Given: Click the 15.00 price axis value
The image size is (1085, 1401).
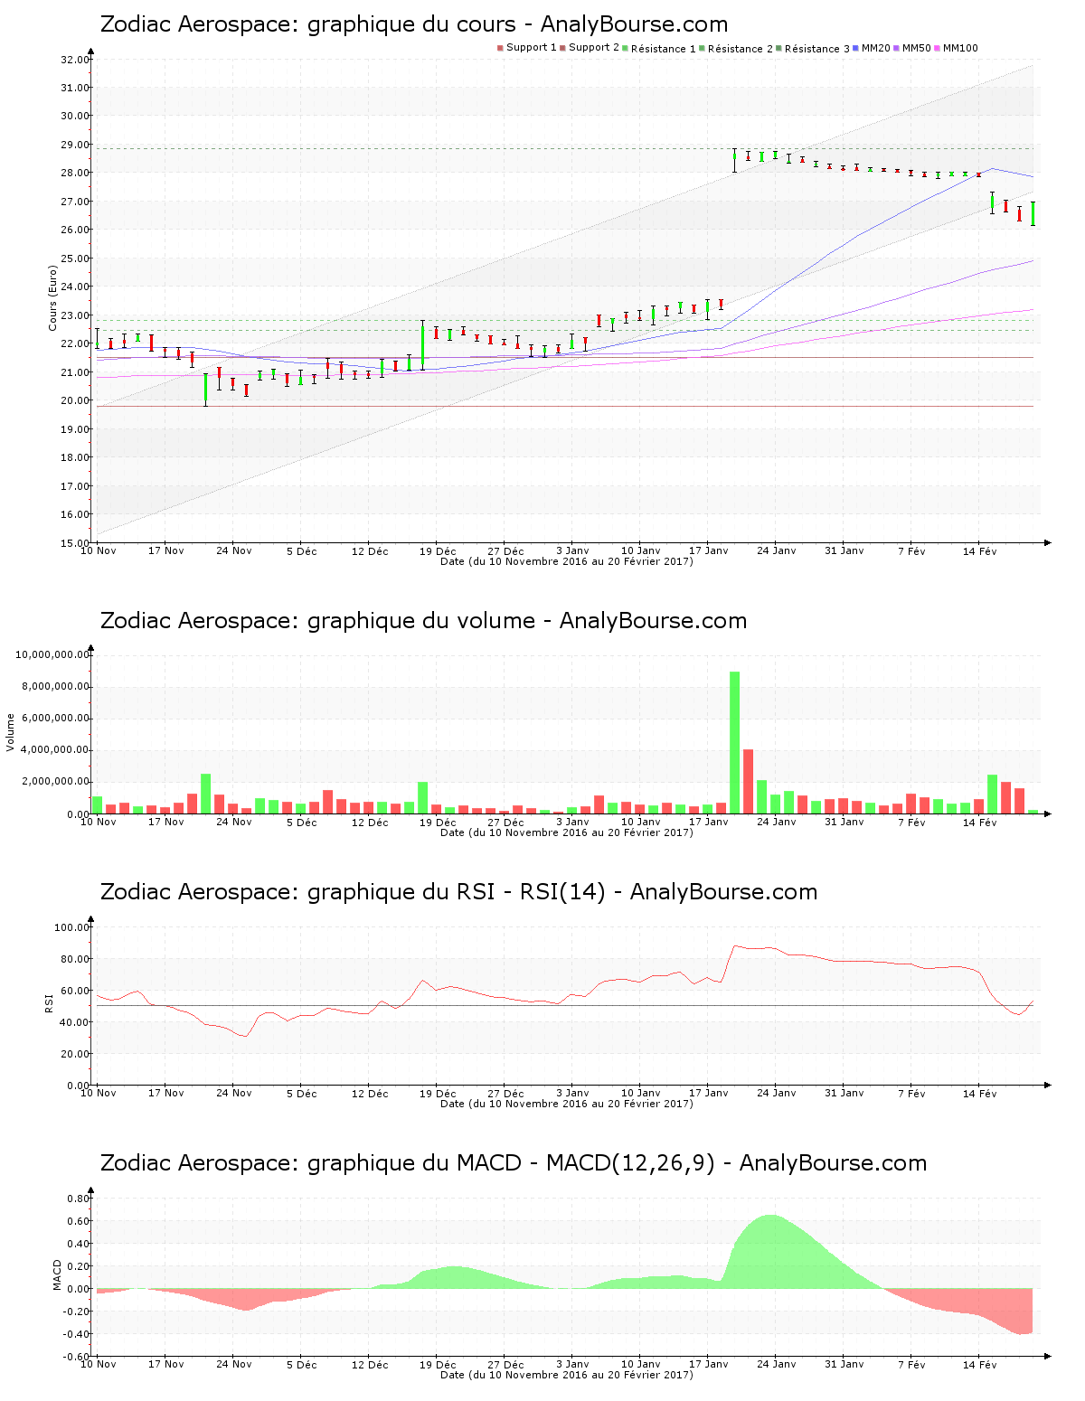Looking at the screenshot, I should point(75,543).
